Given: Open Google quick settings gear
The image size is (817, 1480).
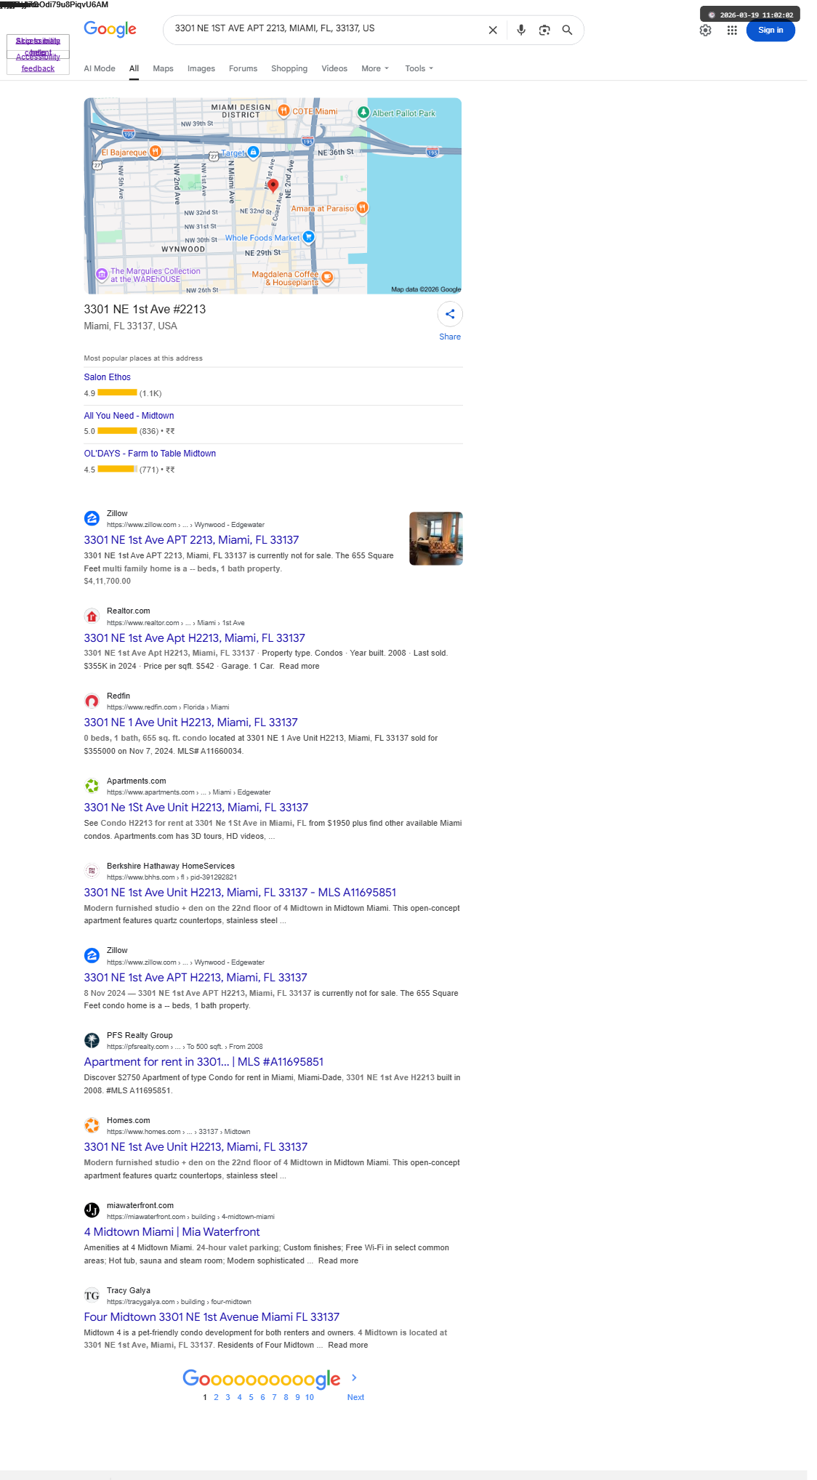Looking at the screenshot, I should click(705, 30).
